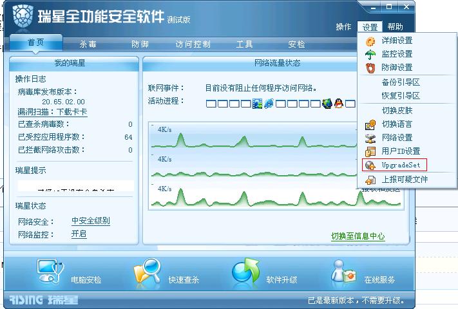Click the baseball glove 防御设置 icon

pos(370,68)
